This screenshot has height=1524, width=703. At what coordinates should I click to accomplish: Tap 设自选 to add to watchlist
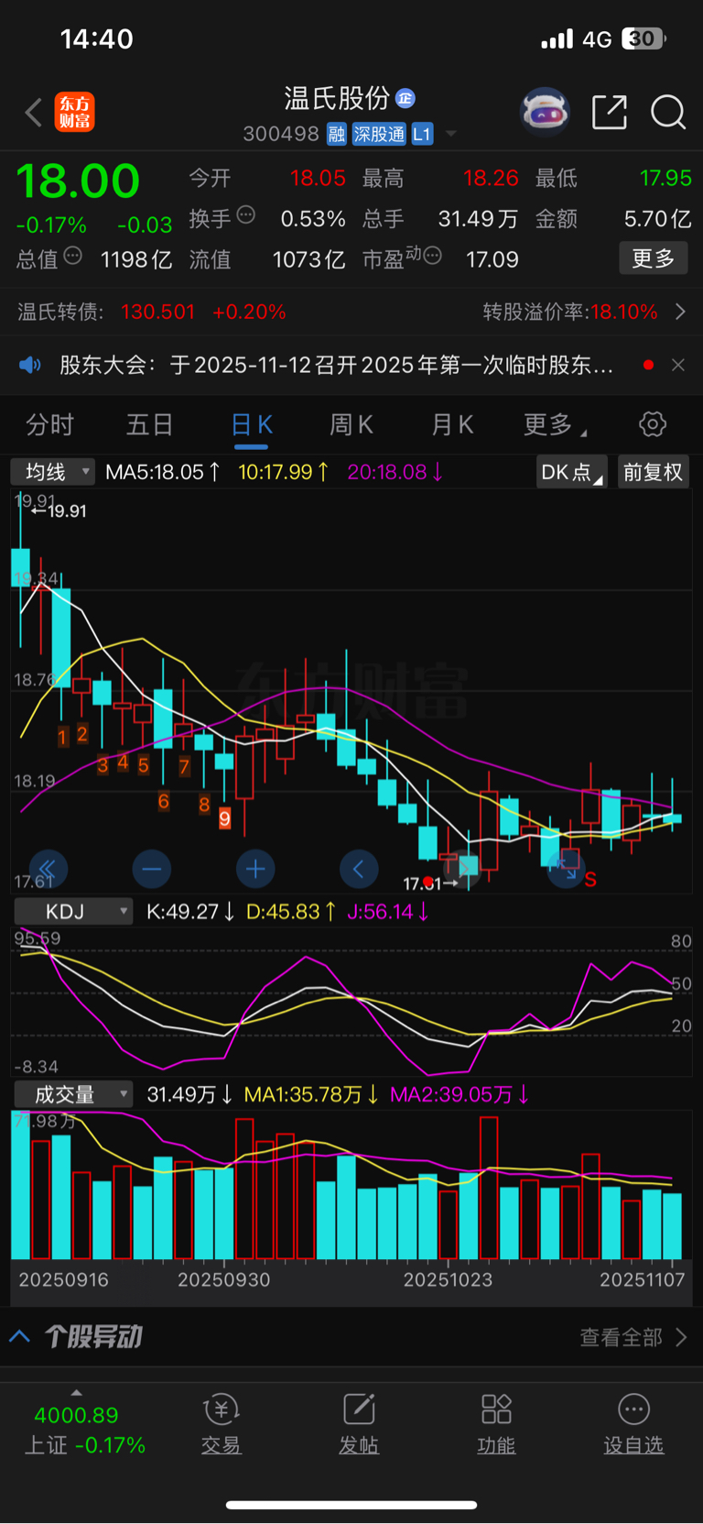pyautogui.click(x=633, y=1425)
